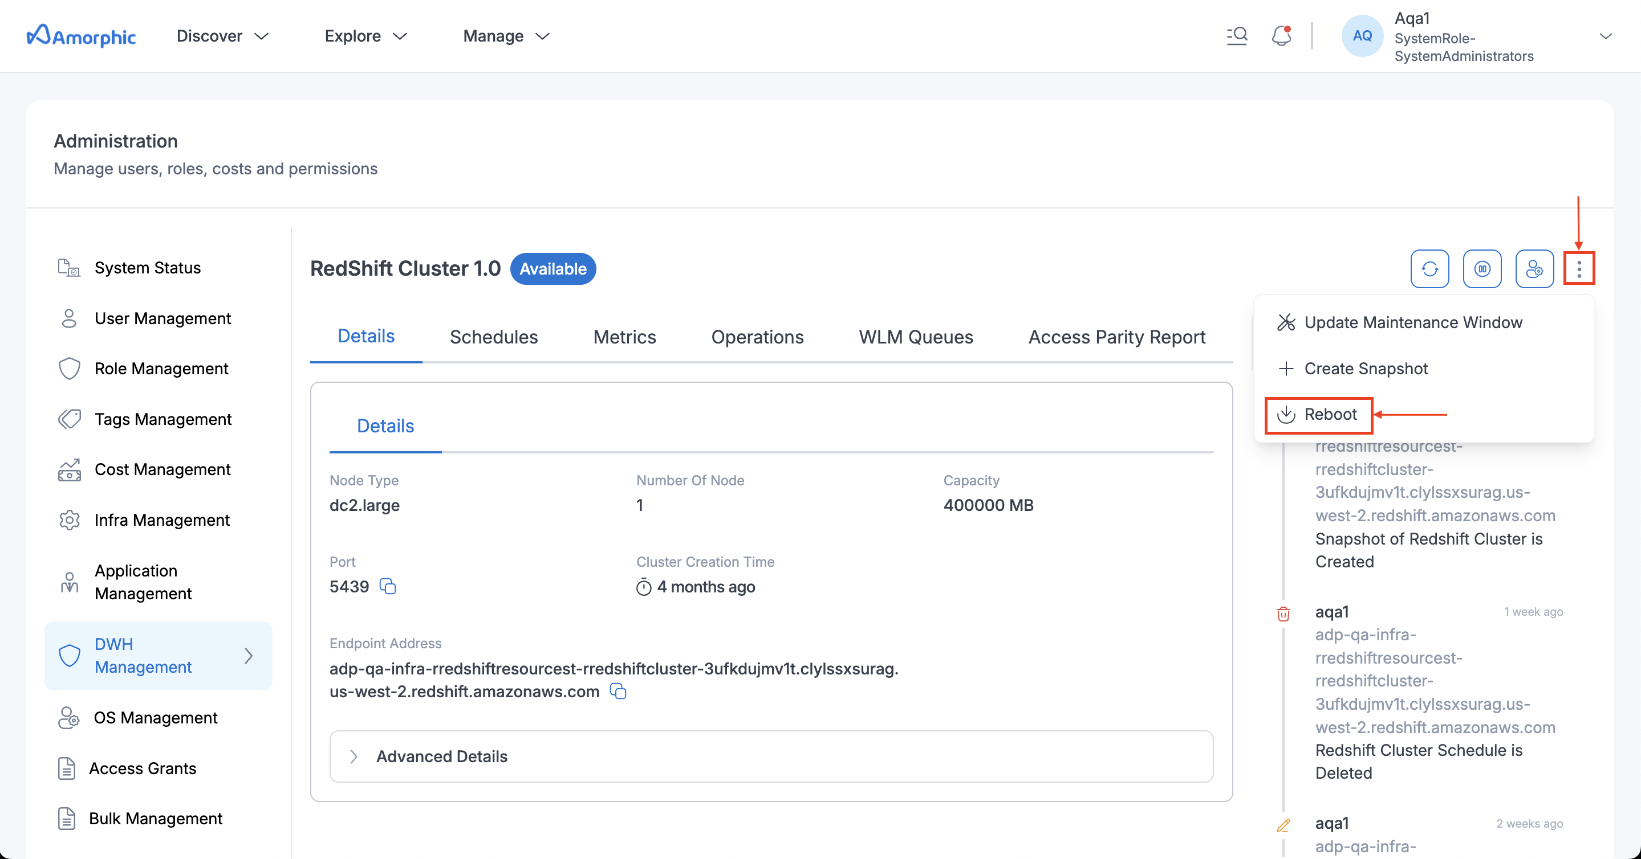Open Application Management in sidebar
1641x859 pixels.
coord(143,582)
